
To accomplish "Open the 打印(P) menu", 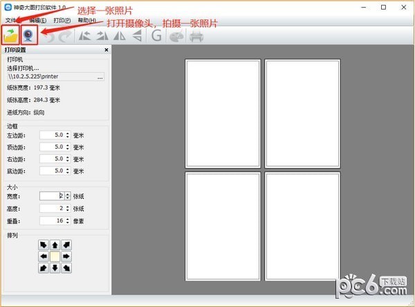I will click(62, 20).
